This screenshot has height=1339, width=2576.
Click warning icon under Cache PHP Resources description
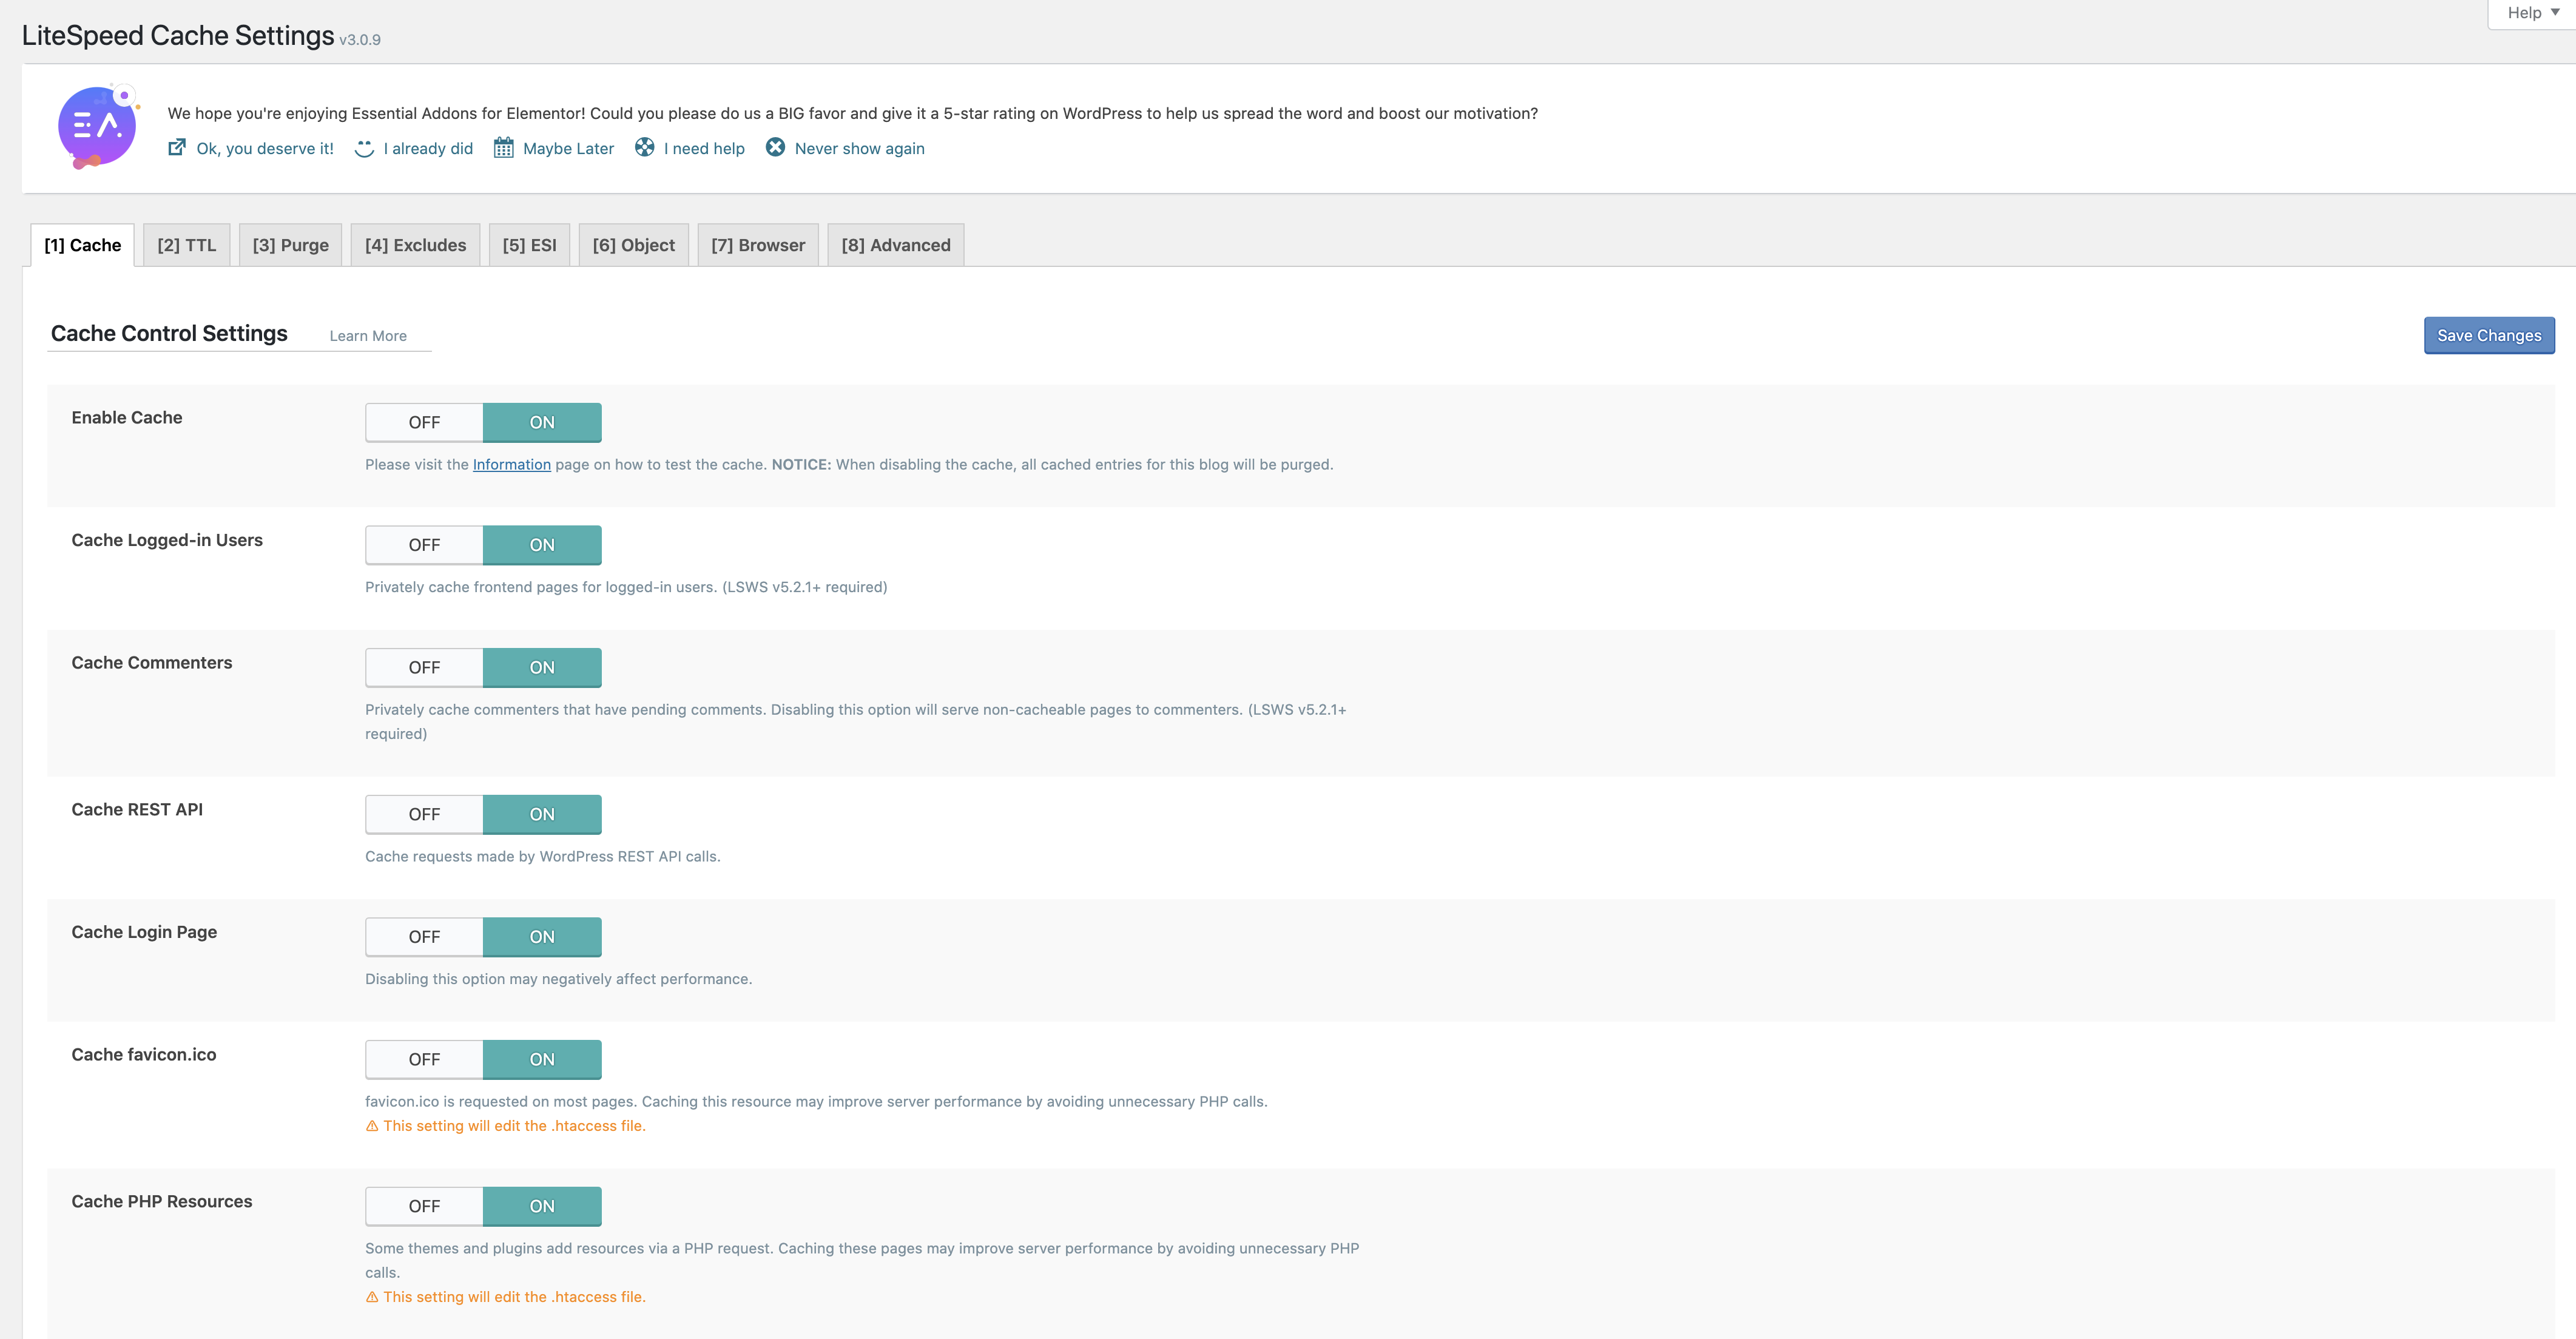pyautogui.click(x=372, y=1297)
